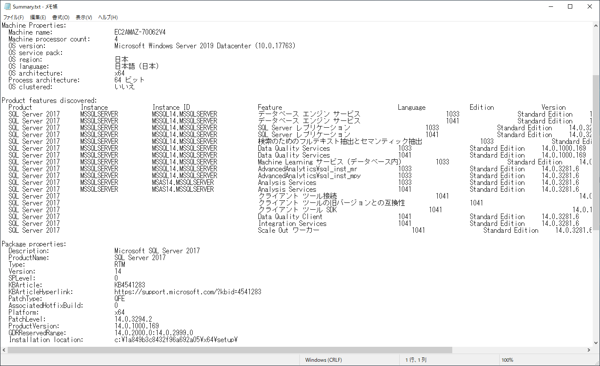600x366 pixels.
Task: Open the 書式(O) menu
Action: coord(61,17)
